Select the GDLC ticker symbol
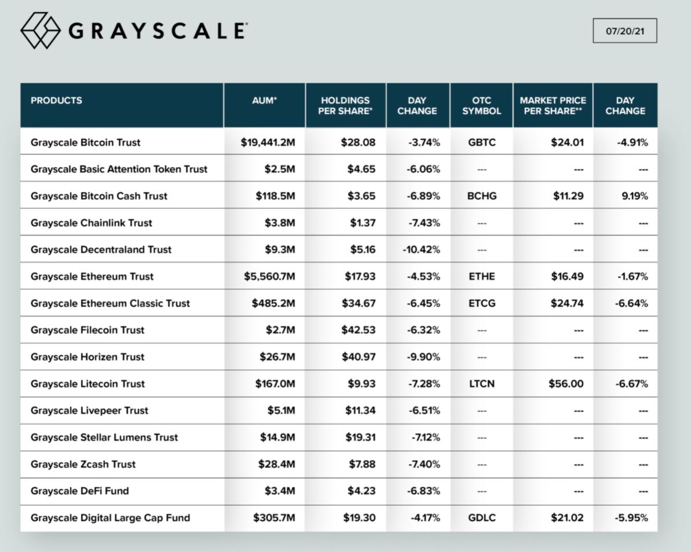This screenshot has width=691, height=552. [481, 518]
